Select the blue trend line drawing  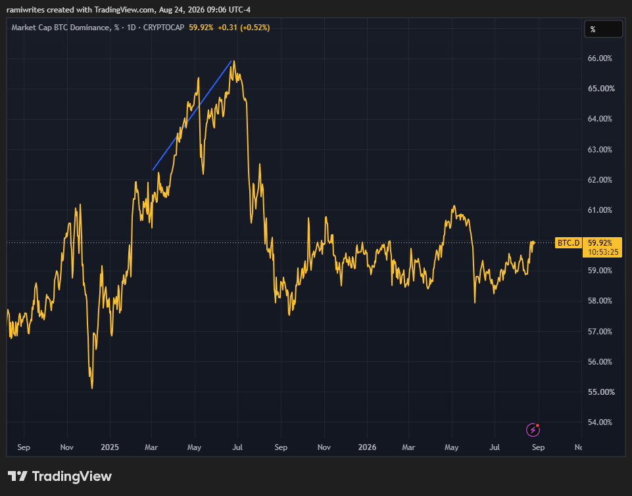[192, 116]
